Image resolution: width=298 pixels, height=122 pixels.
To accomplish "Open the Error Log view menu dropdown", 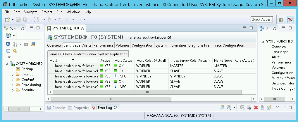I will [x=278, y=107].
